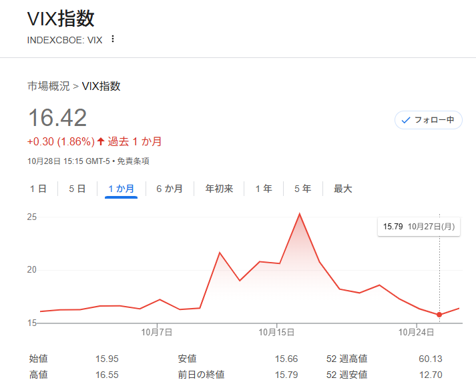Select the 1か月 chart tab
The width and height of the screenshot is (476, 384).
tap(121, 189)
